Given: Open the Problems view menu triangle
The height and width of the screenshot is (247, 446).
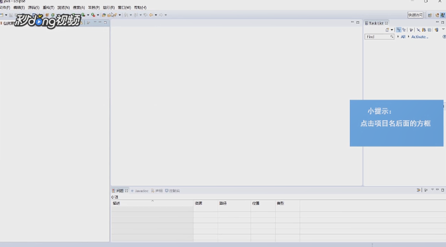Looking at the screenshot, I should point(432,190).
